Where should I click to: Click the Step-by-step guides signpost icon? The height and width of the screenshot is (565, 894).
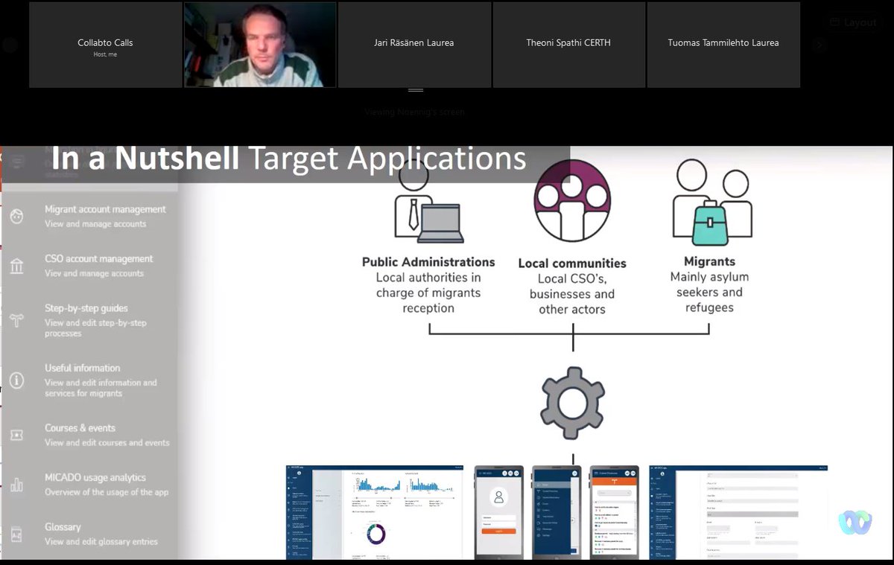point(16,320)
